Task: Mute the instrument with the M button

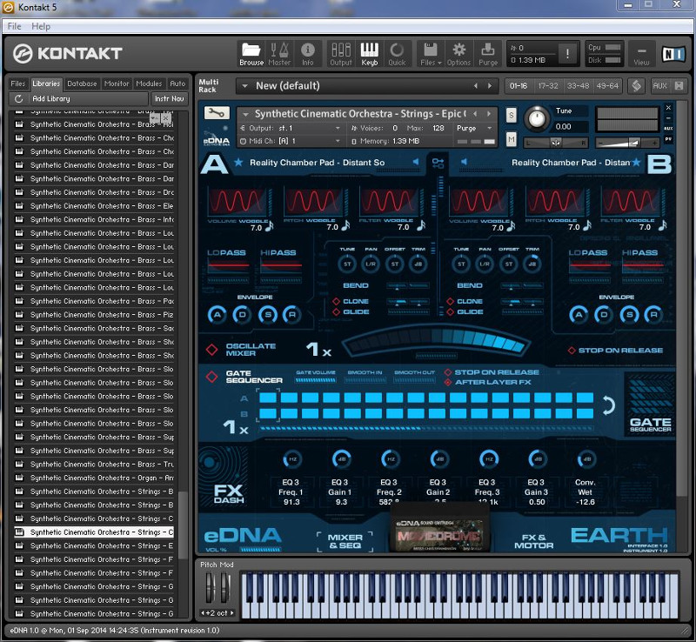Action: pyautogui.click(x=512, y=140)
